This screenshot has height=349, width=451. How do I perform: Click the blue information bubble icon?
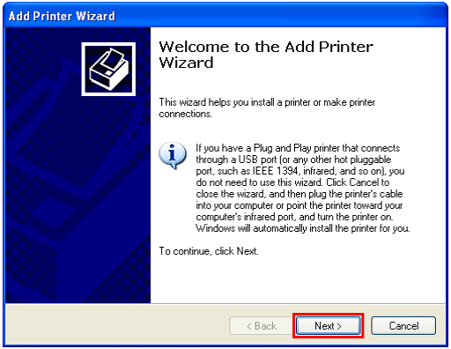pyautogui.click(x=173, y=155)
